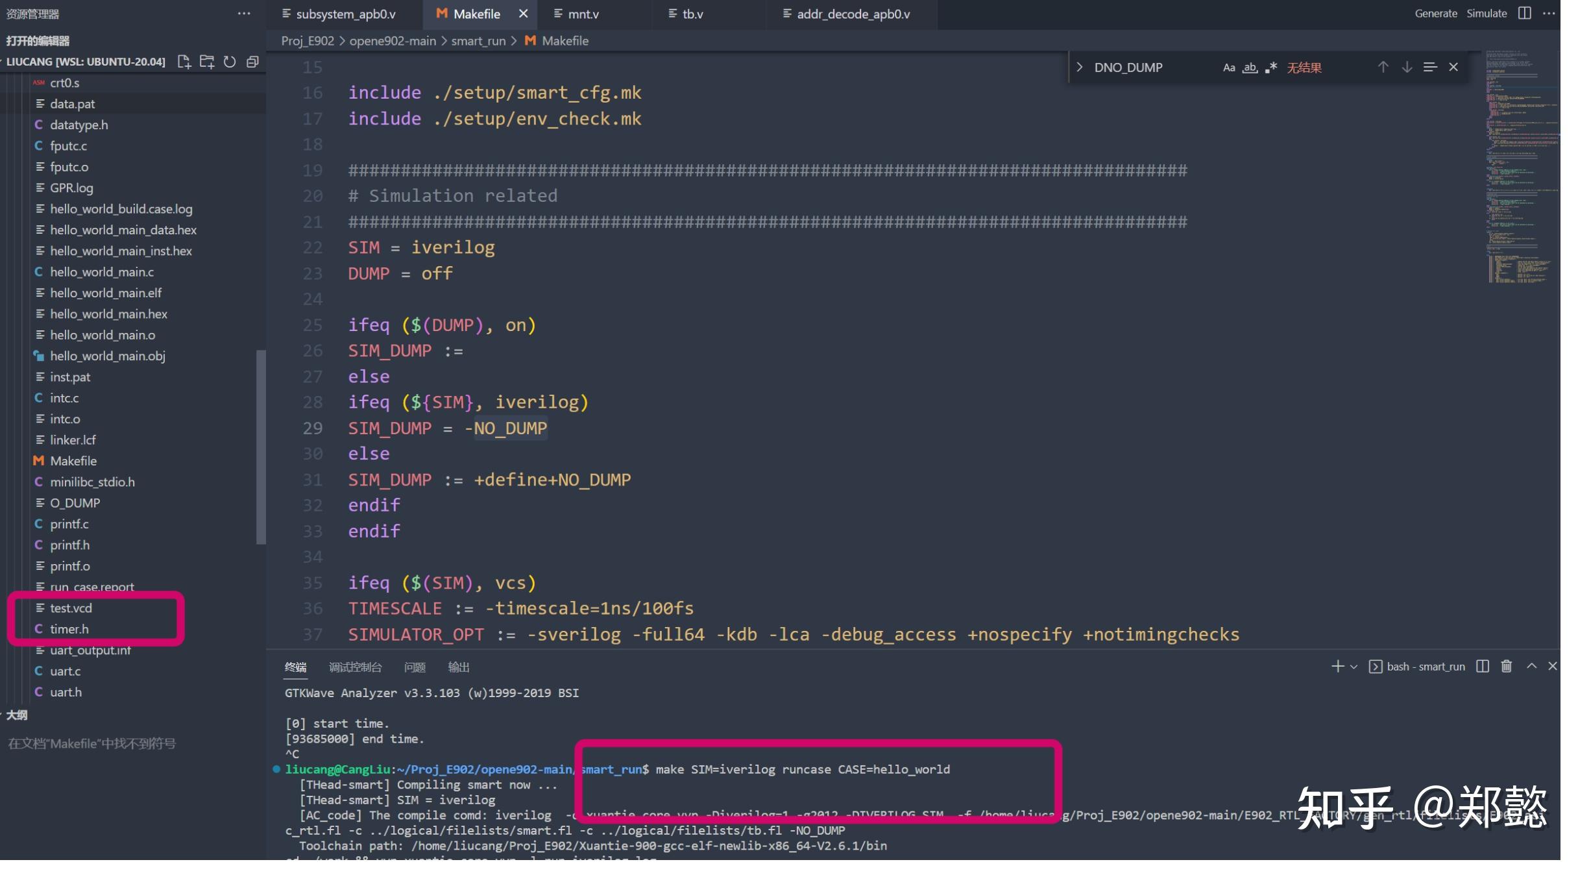Enable regular expression search toggle

[x=1271, y=68]
